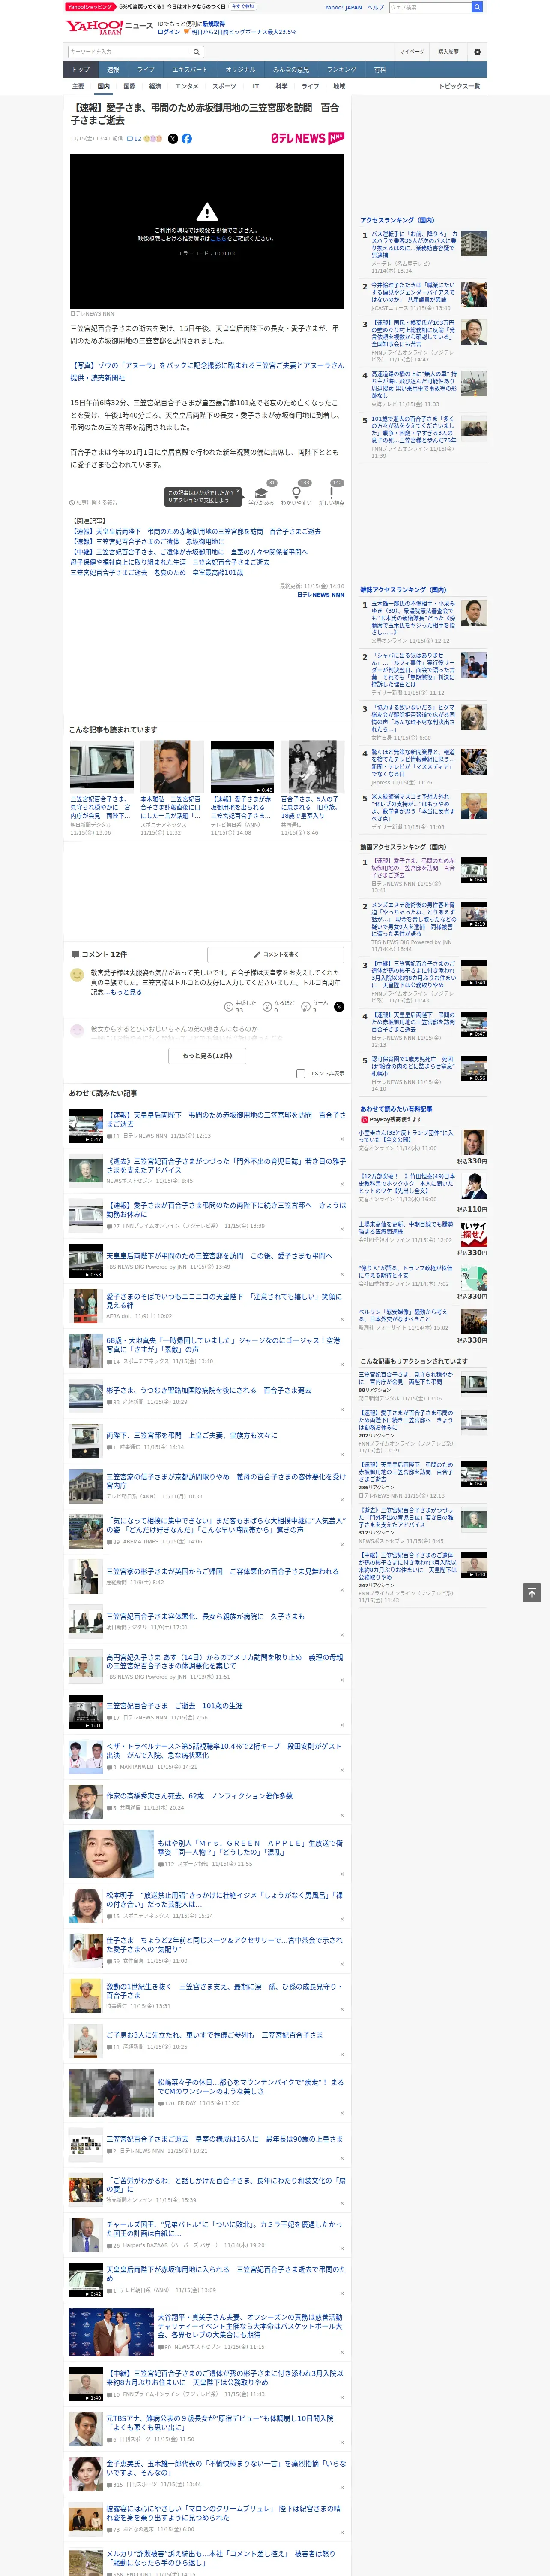The width and height of the screenshot is (550, 2576).
Task: Close the reaction tooltip popup
Action: click(x=238, y=492)
